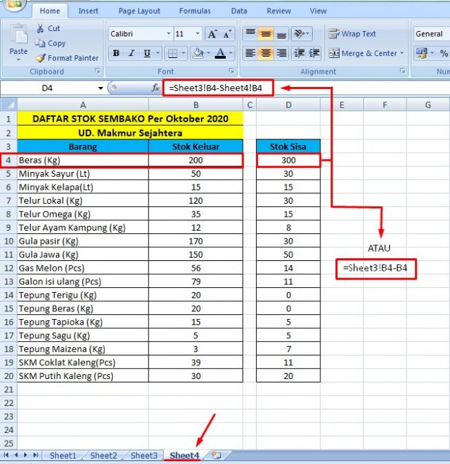
Task: Switch to the View tab
Action: point(318,11)
